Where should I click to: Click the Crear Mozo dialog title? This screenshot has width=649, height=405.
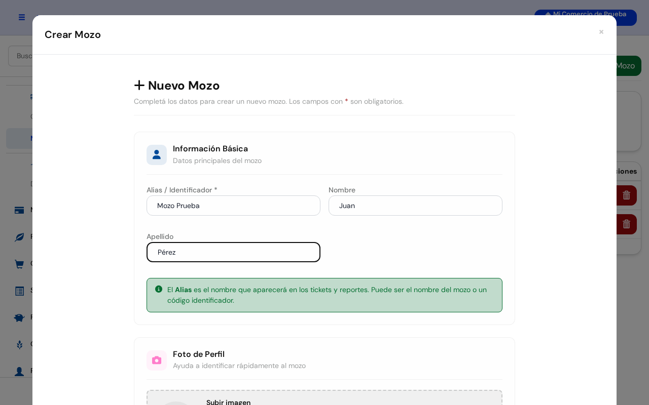[x=73, y=34]
